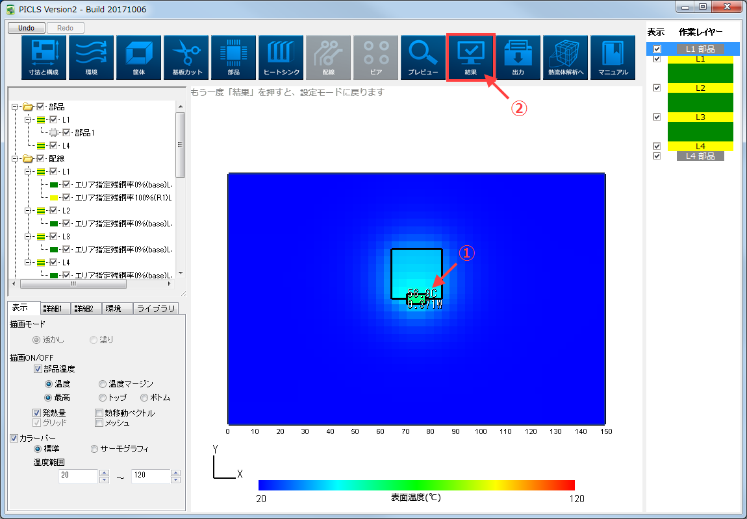Open the 出力 output tool
Image resolution: width=747 pixels, height=519 pixels.
point(518,57)
